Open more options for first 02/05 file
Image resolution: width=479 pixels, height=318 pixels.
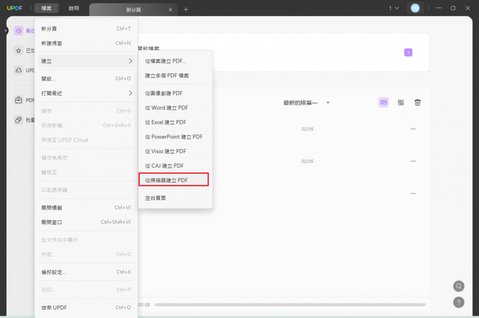coord(413,129)
